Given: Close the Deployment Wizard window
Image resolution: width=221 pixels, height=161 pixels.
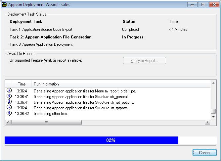Looking at the screenshot, I should [x=214, y=5].
